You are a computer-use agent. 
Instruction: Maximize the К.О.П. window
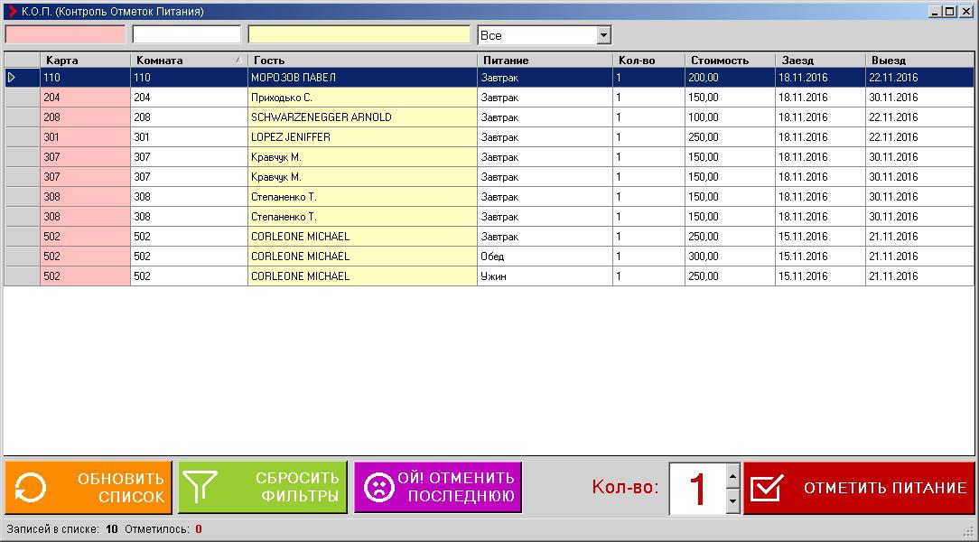pyautogui.click(x=949, y=11)
